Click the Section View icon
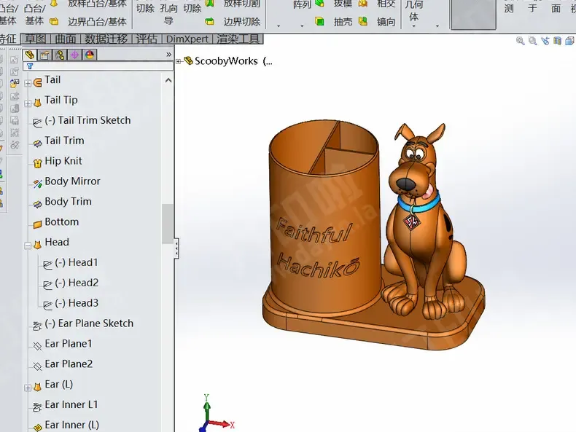This screenshot has width=576, height=432. (558, 41)
